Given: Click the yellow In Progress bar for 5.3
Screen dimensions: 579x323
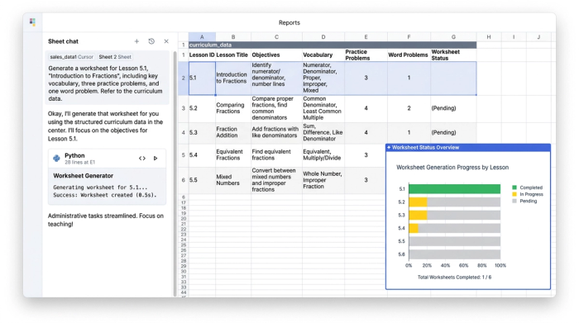Looking at the screenshot, I should pos(418,216).
